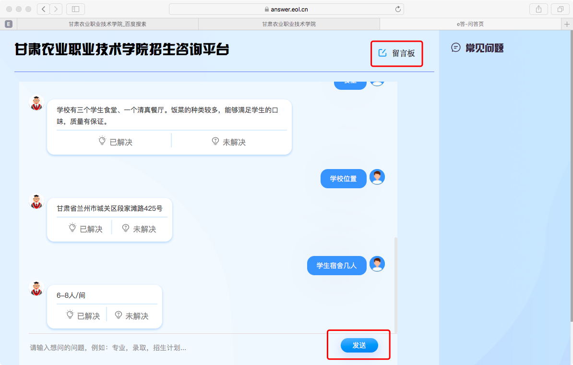
Task: Click the speech-bubble icon beside 常见问题
Action: click(455, 48)
